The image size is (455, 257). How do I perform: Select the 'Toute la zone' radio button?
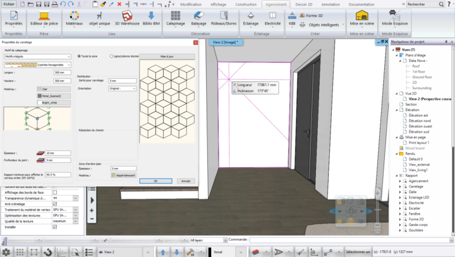coord(79,56)
